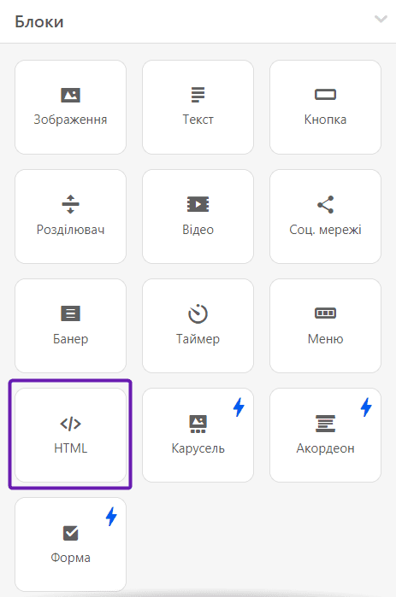Select the Зображення image block
Viewport: 396px width, 597px height.
coord(70,108)
